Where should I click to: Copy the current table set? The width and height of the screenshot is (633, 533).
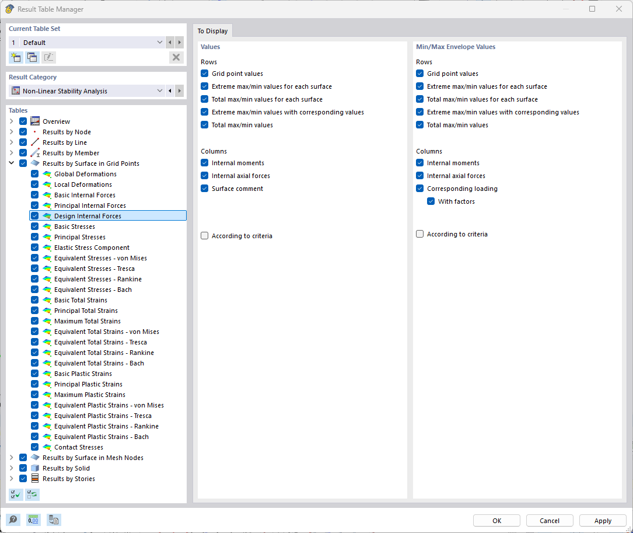[x=32, y=57]
